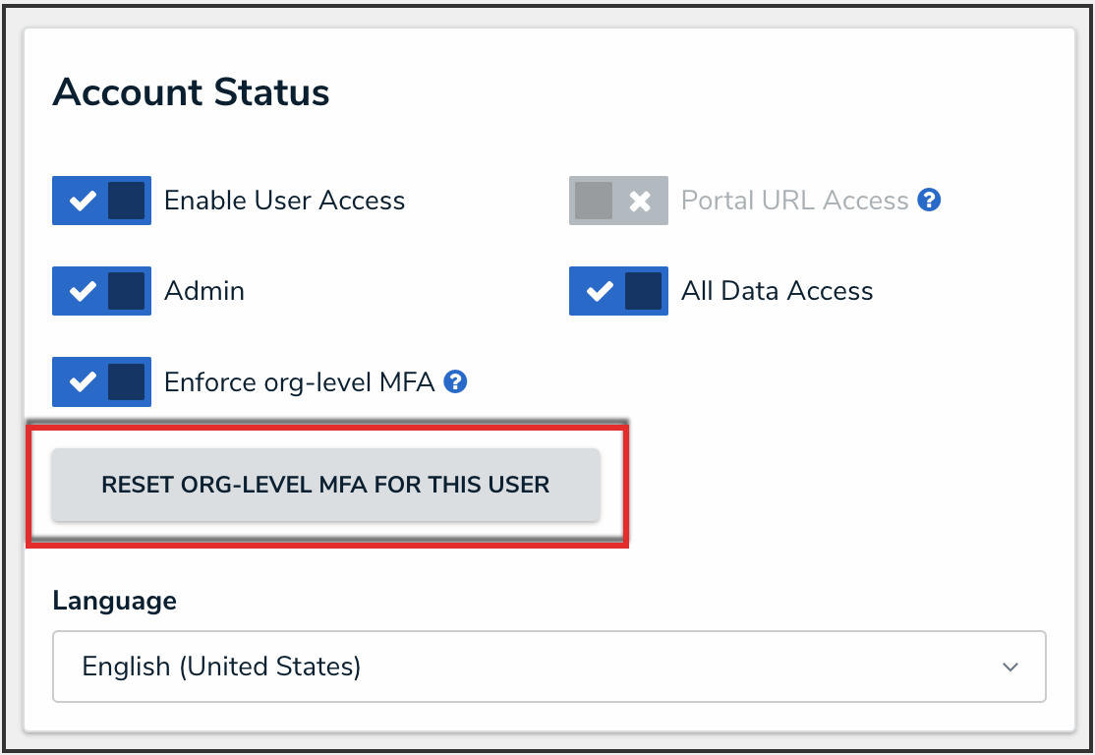Click the checkmark on the All Data Access switch
Screen dimensions: 1095x755
click(600, 291)
